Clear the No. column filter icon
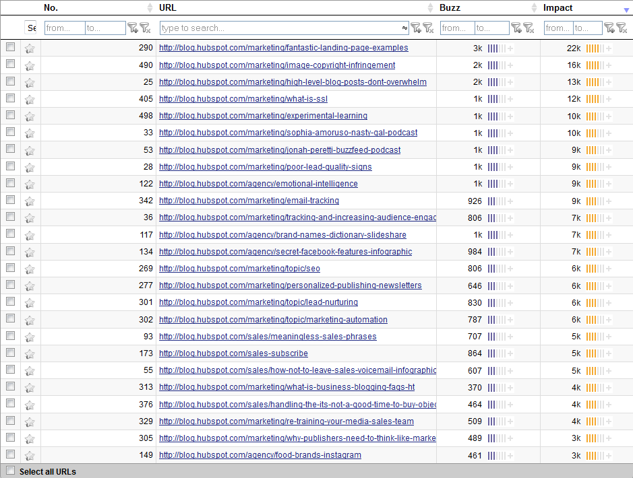 point(145,28)
